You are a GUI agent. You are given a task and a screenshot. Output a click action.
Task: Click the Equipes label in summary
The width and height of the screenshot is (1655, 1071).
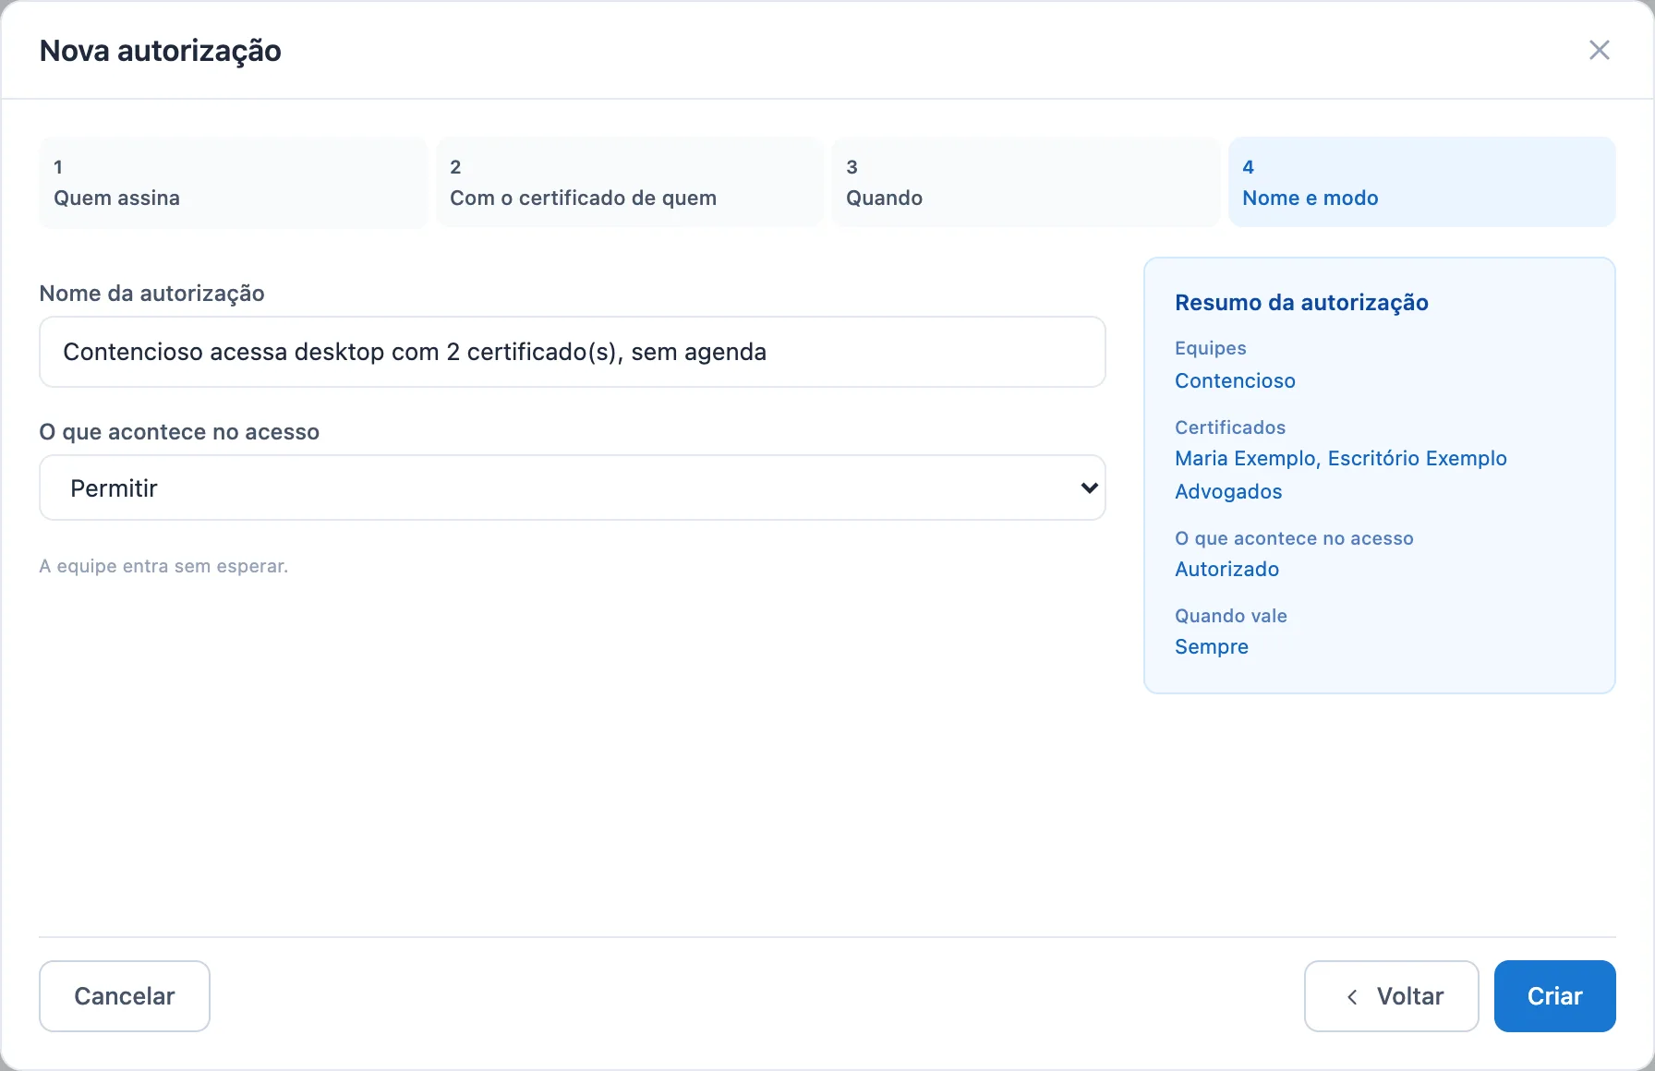pos(1211,348)
